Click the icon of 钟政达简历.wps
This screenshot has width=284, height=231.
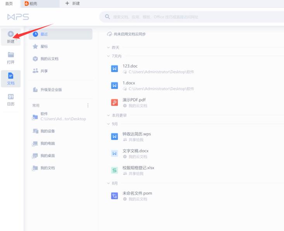point(114,137)
